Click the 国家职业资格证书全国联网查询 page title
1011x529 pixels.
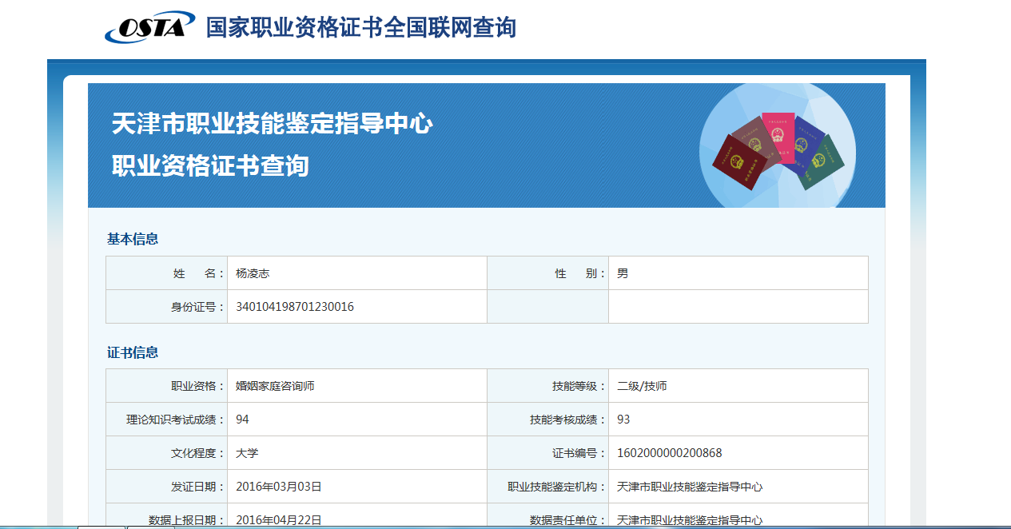pyautogui.click(x=361, y=27)
